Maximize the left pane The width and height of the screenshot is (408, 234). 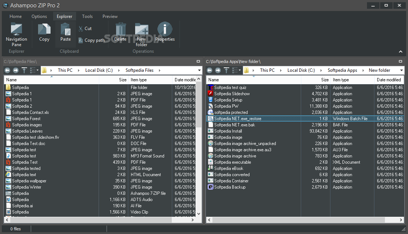(198, 62)
